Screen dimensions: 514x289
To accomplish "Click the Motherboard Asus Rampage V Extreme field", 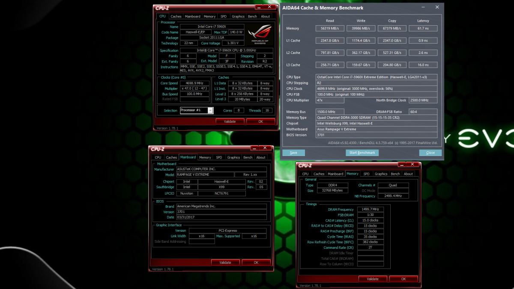I will (377, 129).
